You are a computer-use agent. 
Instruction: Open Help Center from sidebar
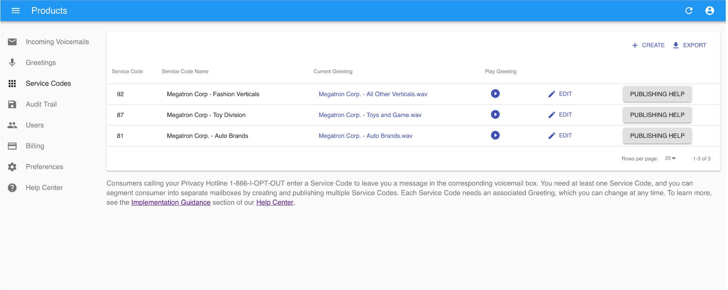point(44,188)
